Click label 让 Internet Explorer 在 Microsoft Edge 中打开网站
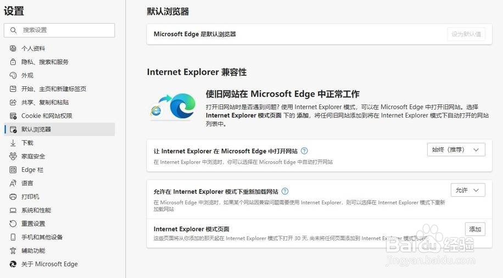 pyautogui.click(x=226, y=151)
